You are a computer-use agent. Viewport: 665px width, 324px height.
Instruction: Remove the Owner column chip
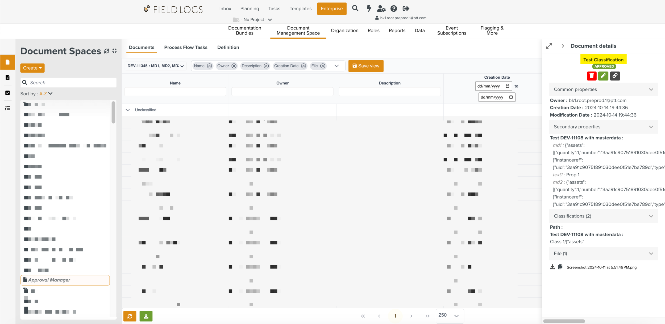pos(234,66)
